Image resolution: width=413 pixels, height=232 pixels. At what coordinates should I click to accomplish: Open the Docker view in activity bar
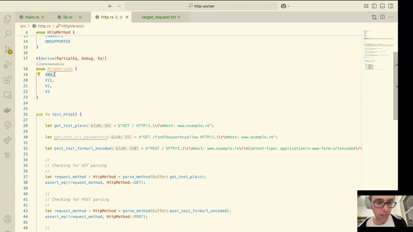pos(8,110)
